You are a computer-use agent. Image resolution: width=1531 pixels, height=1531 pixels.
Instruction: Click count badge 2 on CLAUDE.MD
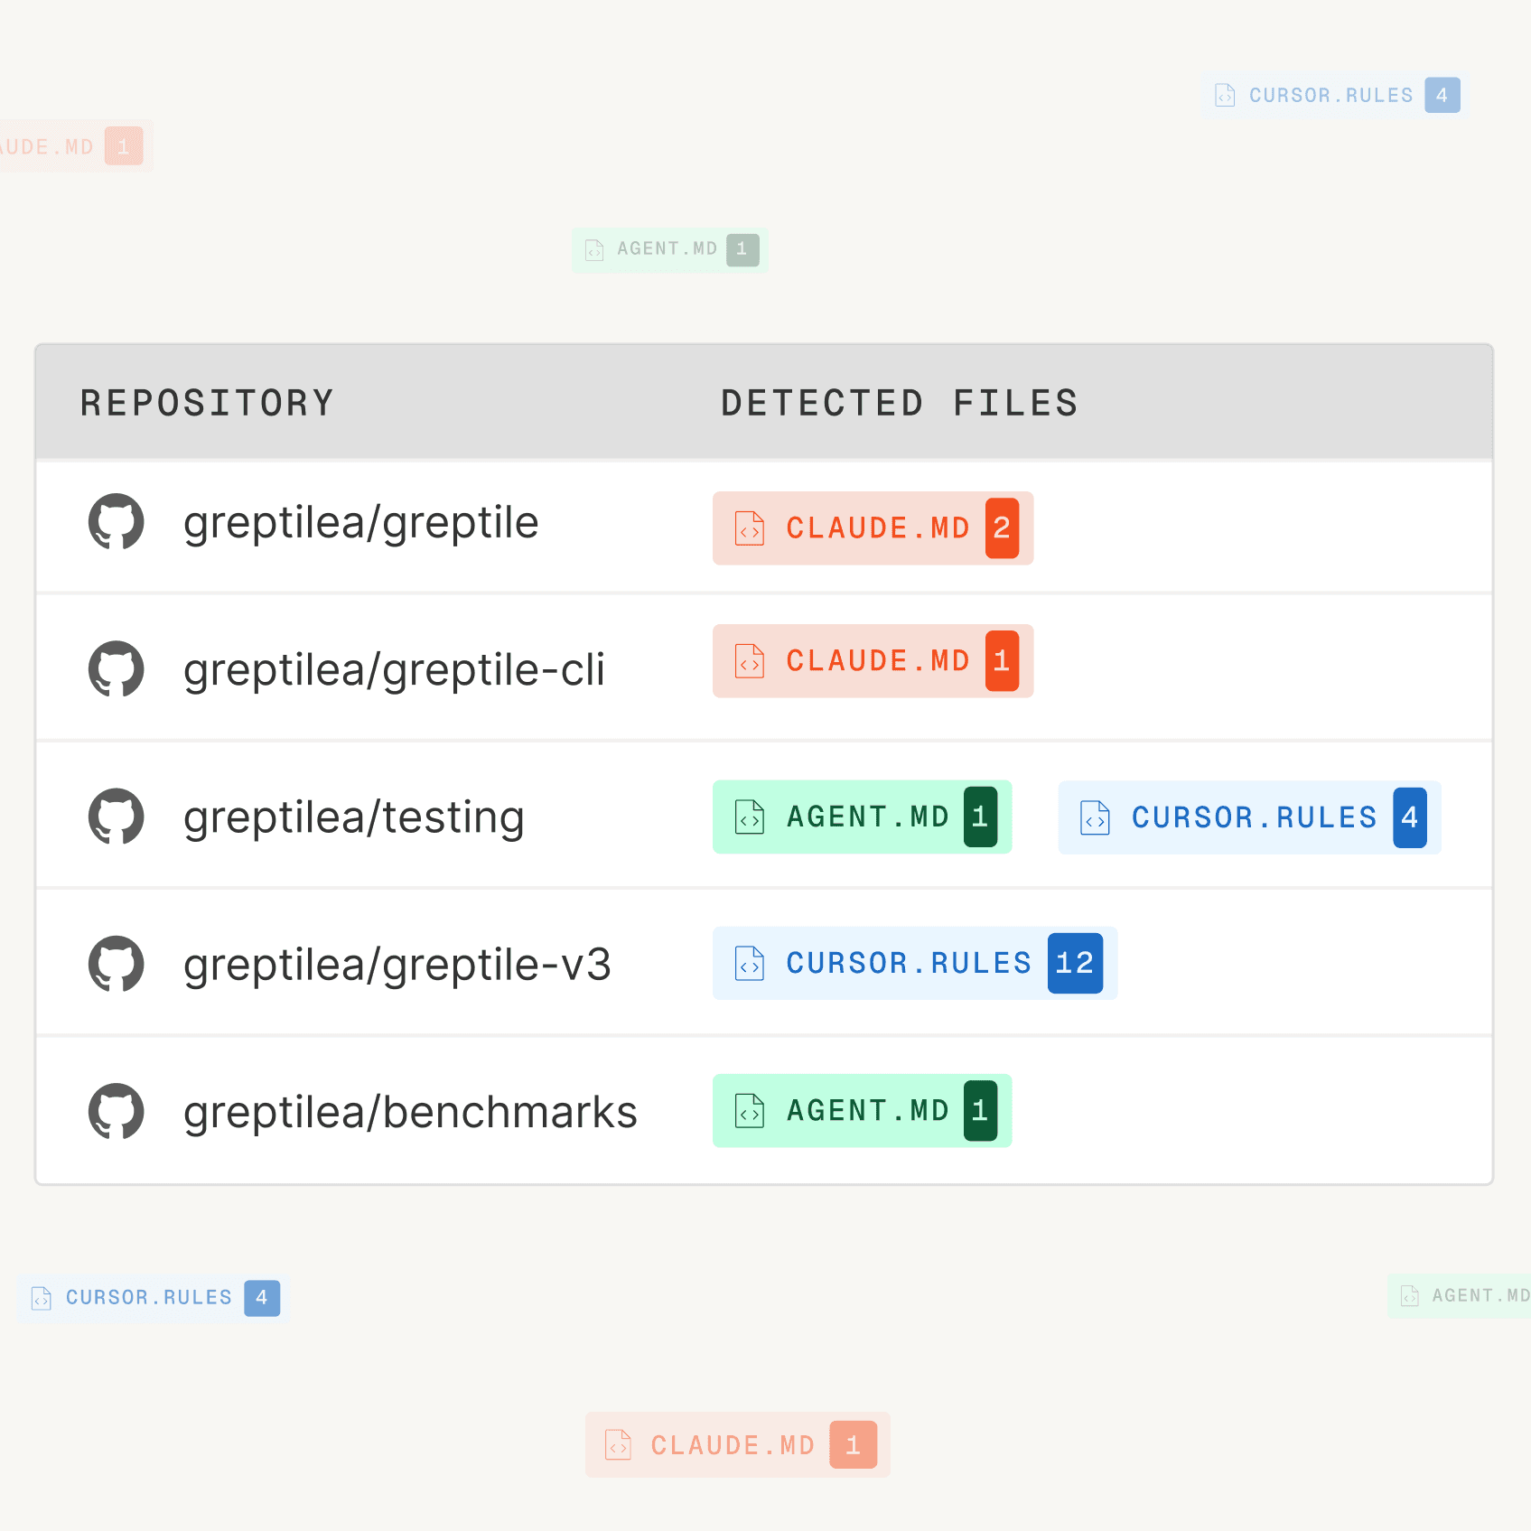(1002, 528)
